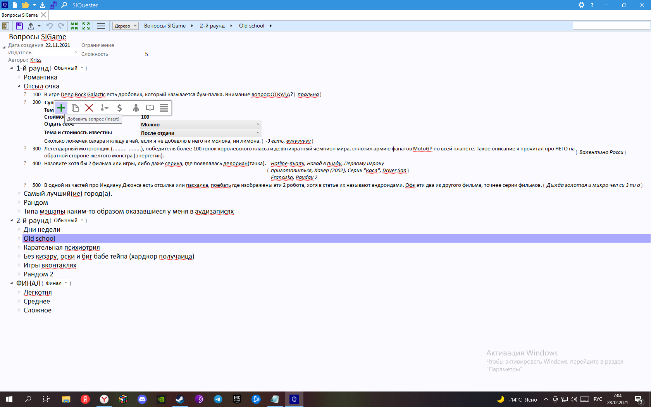Click the export upload icon
Image resolution: width=651 pixels, height=407 pixels.
[31, 26]
